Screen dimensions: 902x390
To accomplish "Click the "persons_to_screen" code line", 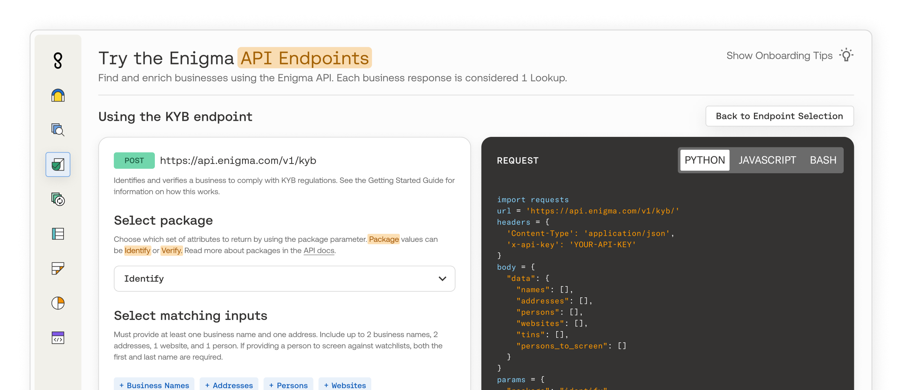I will coord(571,346).
